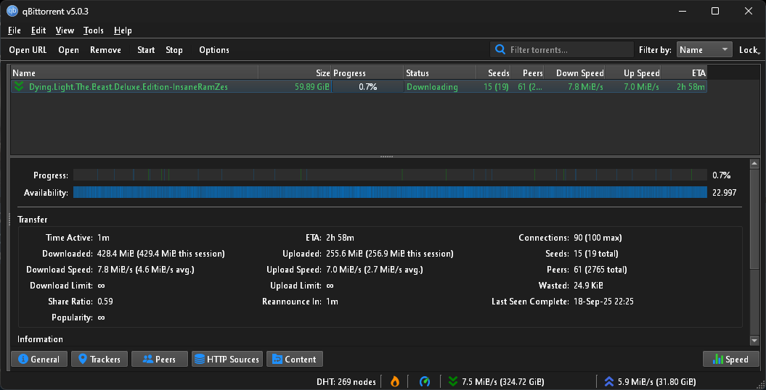The width and height of the screenshot is (766, 390).
Task: Click the 22.997 availability value
Action: (724, 193)
